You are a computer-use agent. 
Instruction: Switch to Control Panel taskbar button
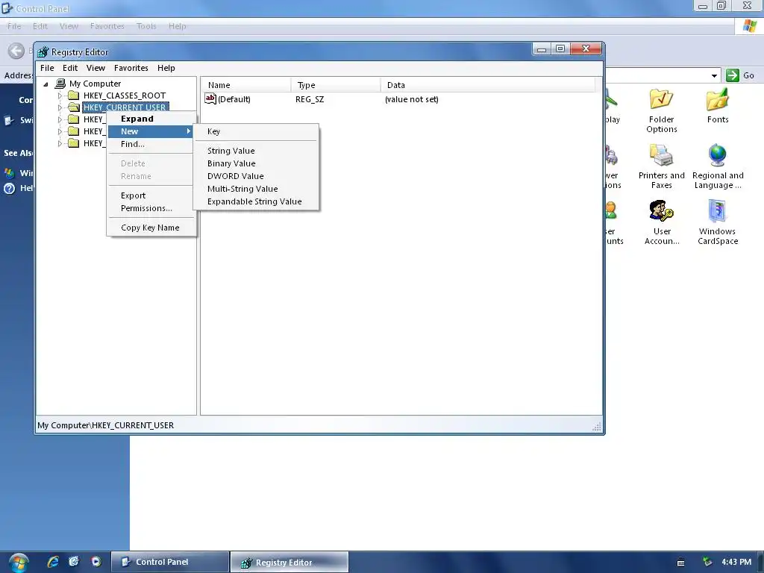pos(170,562)
